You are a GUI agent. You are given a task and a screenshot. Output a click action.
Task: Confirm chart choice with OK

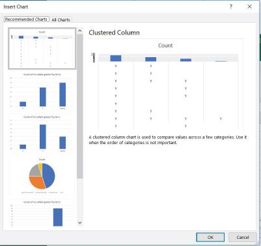[x=210, y=237]
